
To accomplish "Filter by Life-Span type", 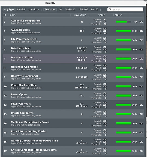I will point(34,10).
